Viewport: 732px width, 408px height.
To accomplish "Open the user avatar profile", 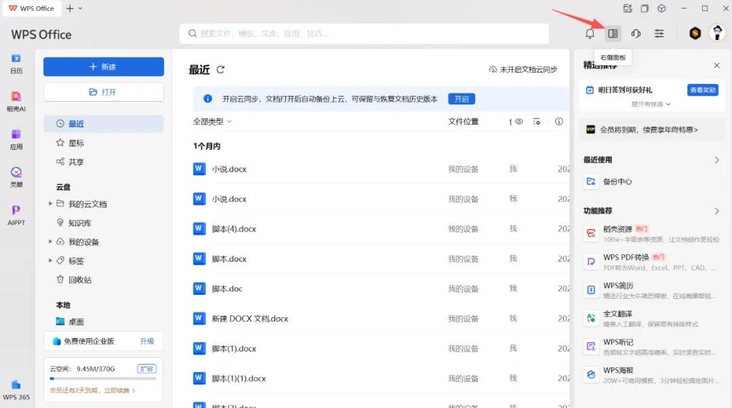I will 717,33.
